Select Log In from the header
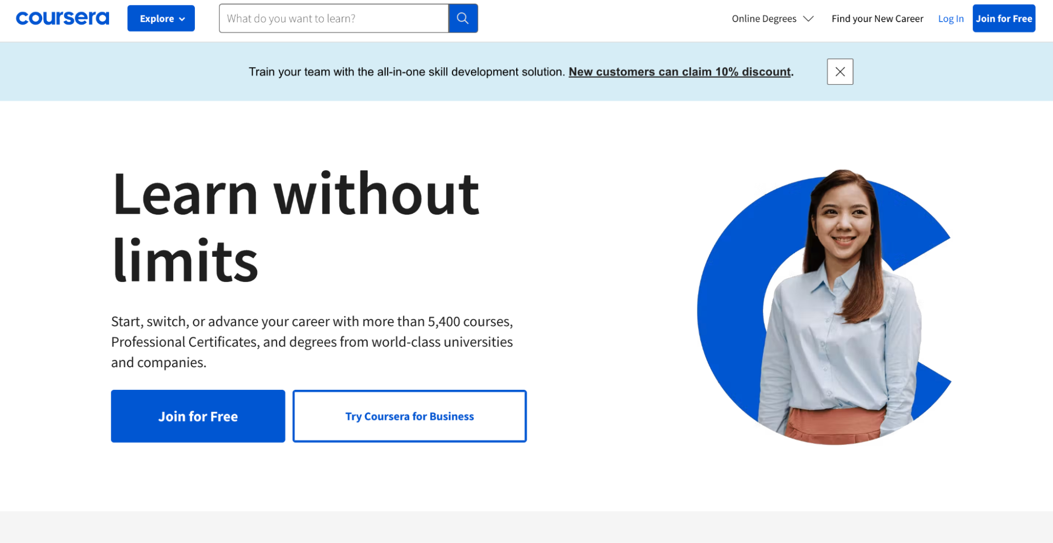Image resolution: width=1053 pixels, height=543 pixels. [x=950, y=18]
